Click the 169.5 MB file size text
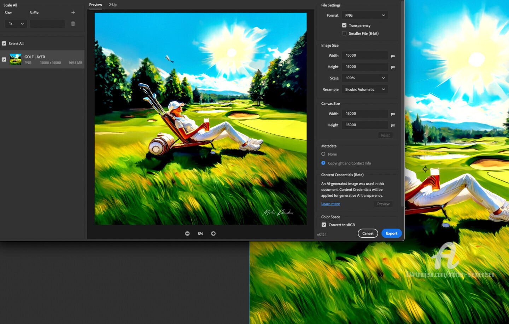 (75, 63)
